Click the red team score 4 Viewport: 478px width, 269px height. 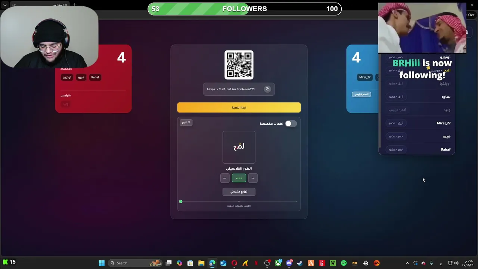coord(121,58)
